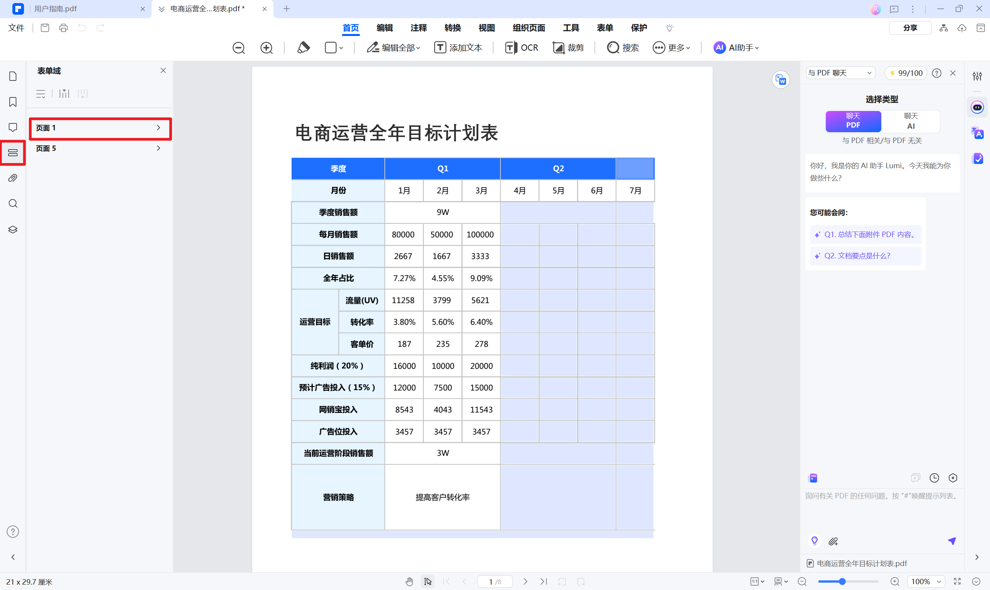This screenshot has width=990, height=590.
Task: Collapse the left sidebar with arrow
Action: tap(13, 557)
